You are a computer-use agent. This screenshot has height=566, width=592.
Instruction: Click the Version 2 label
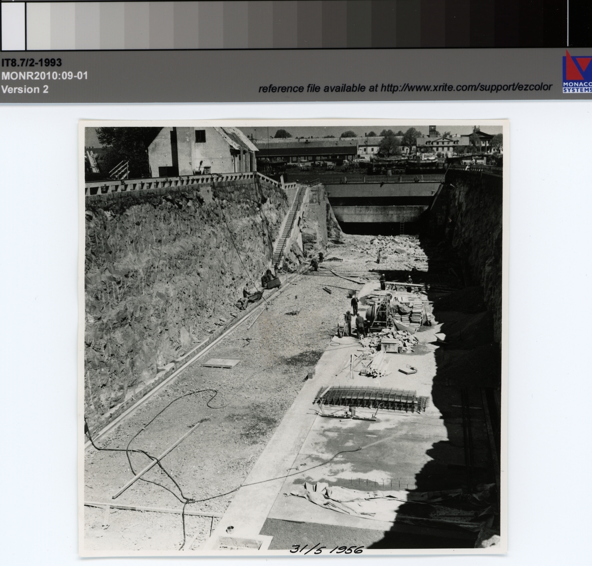point(25,89)
